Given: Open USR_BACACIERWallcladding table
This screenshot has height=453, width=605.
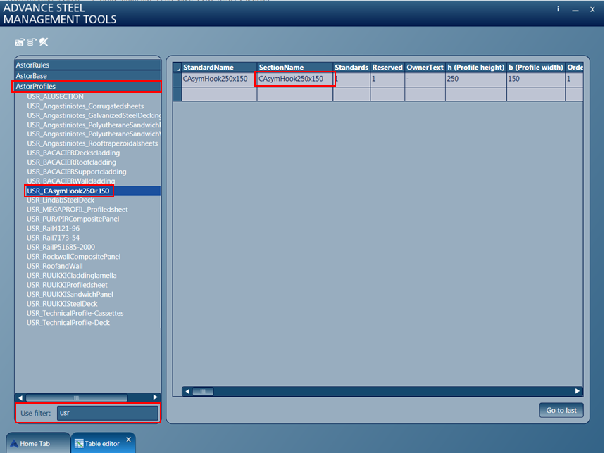Looking at the screenshot, I should 71,181.
